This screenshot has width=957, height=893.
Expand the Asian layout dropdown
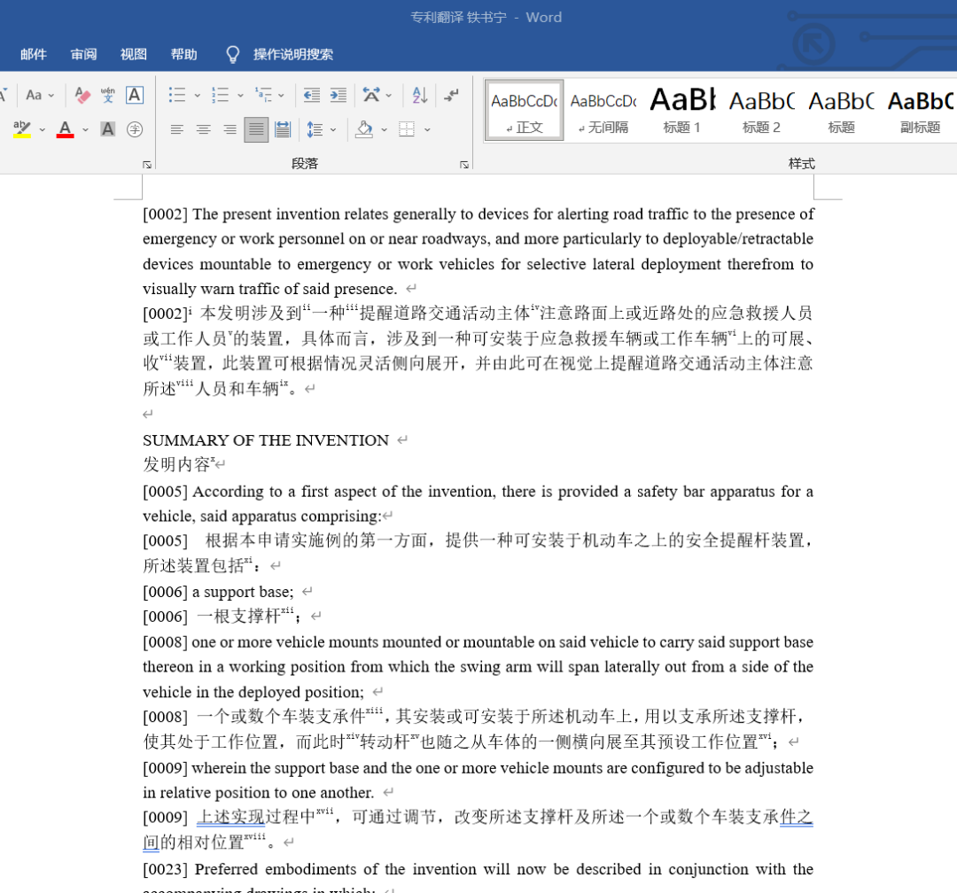coord(389,95)
